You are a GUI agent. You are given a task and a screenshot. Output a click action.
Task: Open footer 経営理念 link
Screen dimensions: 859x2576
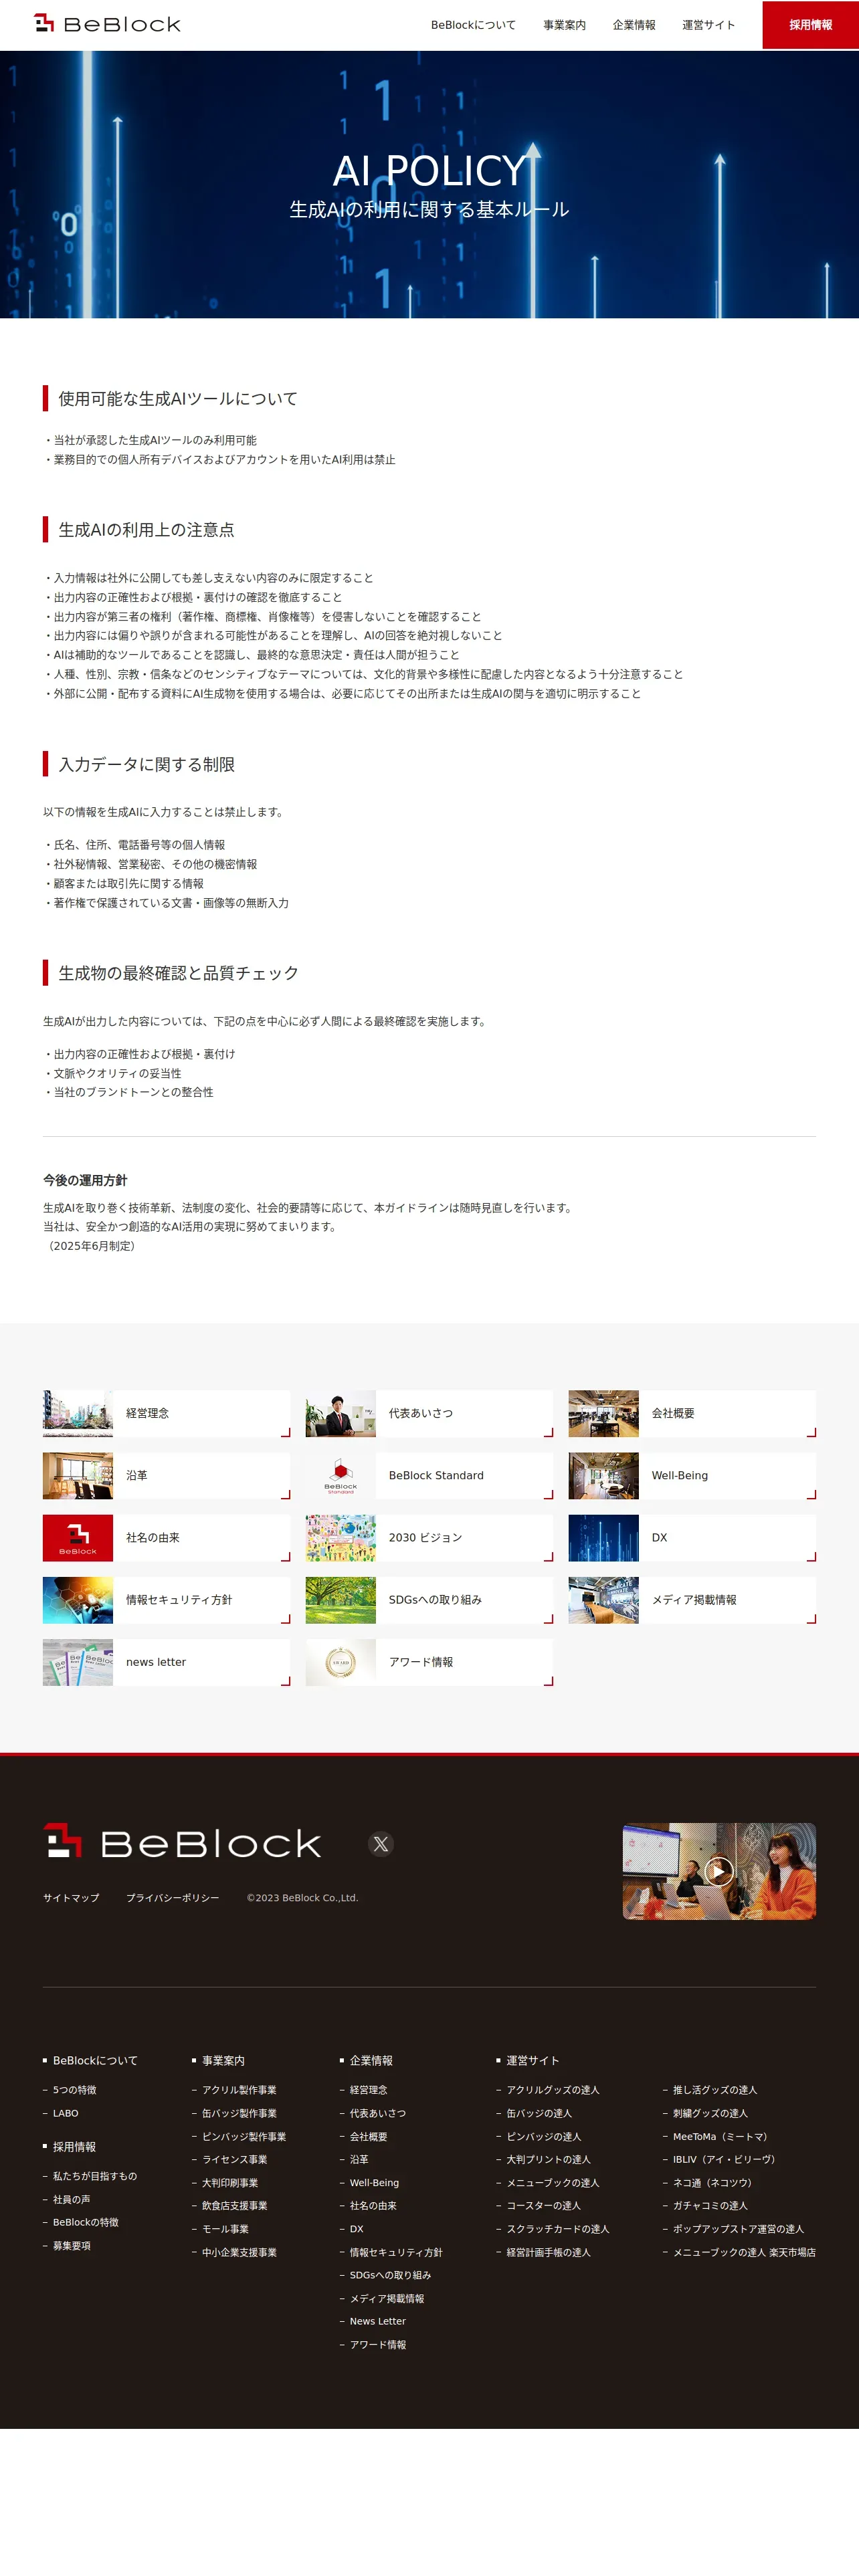point(368,2090)
